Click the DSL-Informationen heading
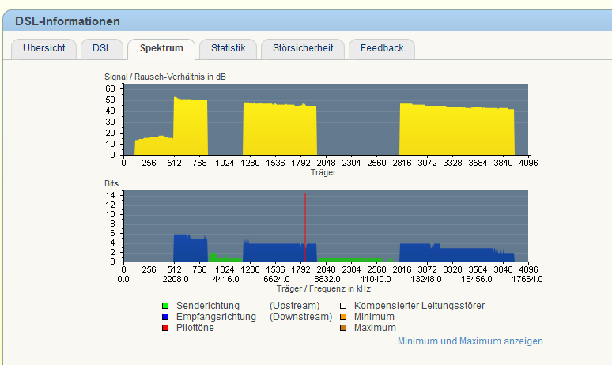The height and width of the screenshot is (365, 612). pyautogui.click(x=67, y=21)
